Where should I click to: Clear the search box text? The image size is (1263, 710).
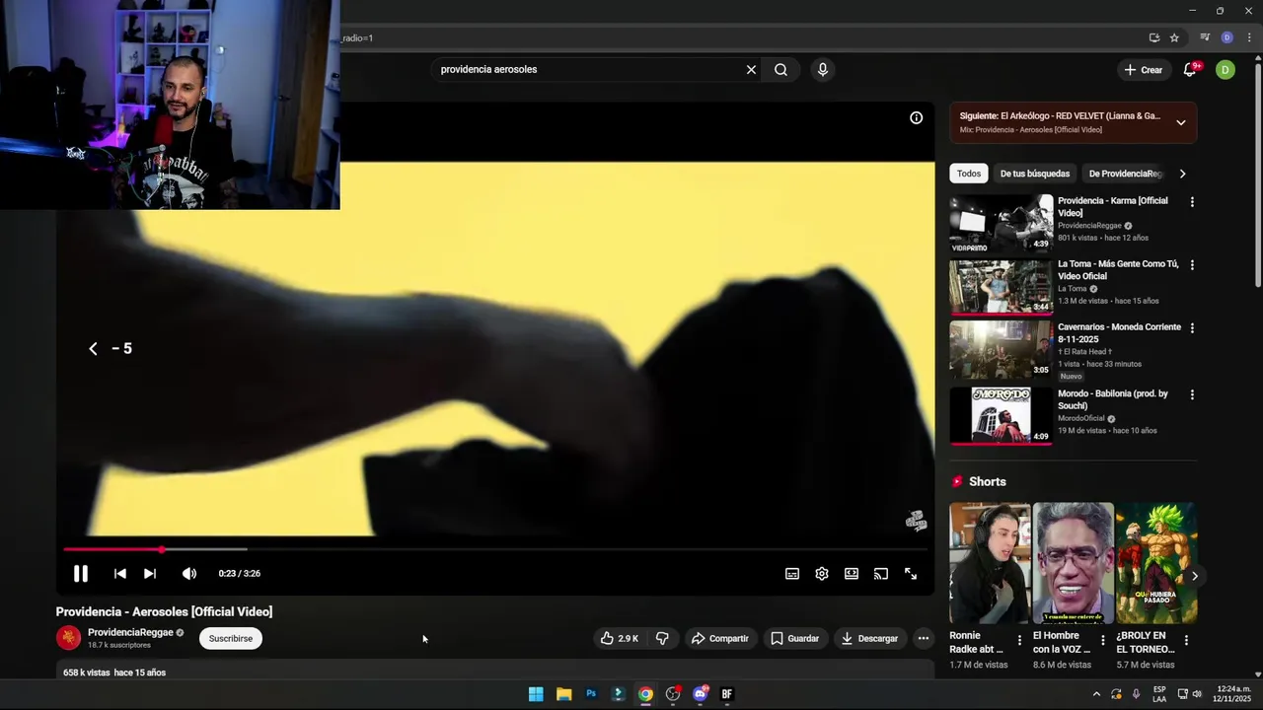pyautogui.click(x=751, y=69)
